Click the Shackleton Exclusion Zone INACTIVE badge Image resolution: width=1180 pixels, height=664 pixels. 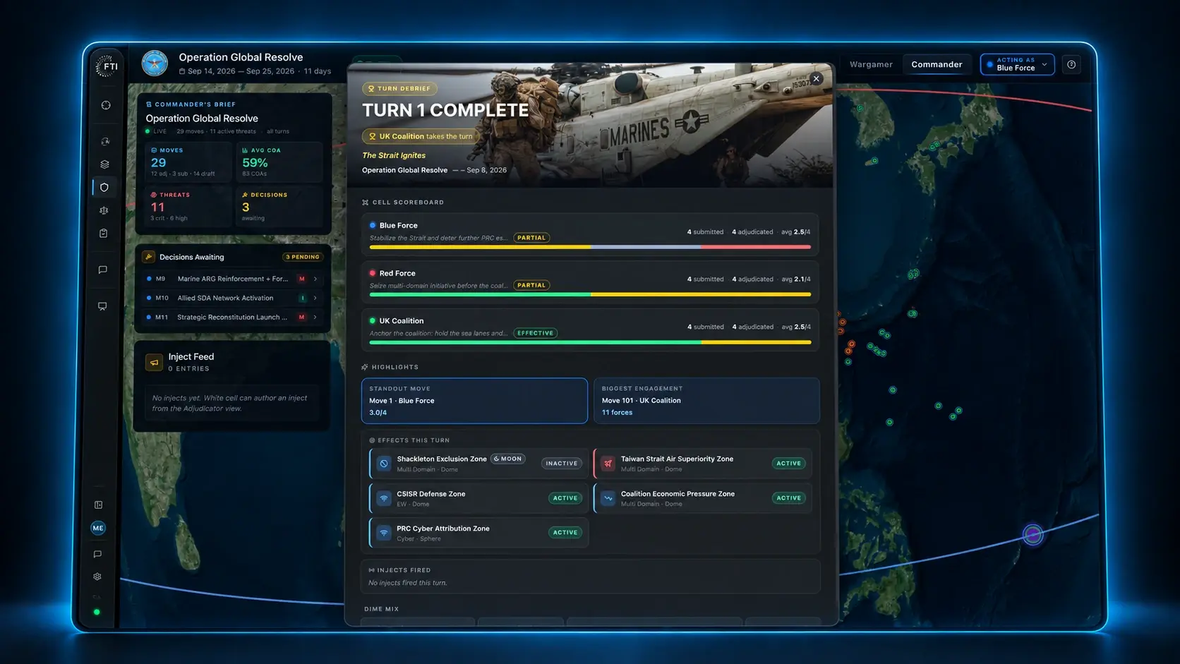coord(562,464)
